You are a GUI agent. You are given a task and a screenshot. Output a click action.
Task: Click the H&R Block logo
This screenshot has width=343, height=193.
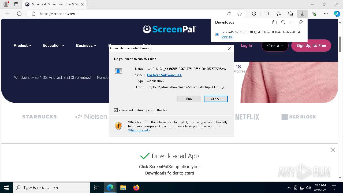[x=299, y=117]
